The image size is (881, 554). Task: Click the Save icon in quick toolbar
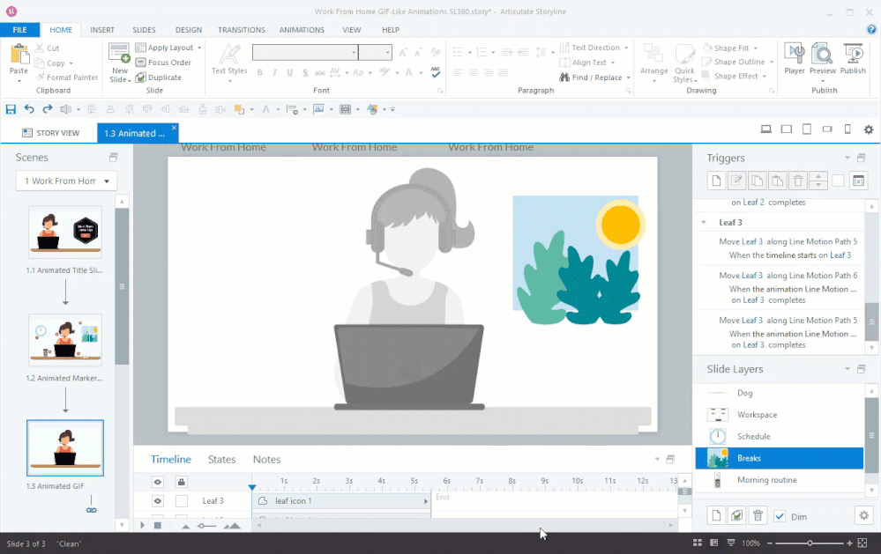tap(11, 109)
